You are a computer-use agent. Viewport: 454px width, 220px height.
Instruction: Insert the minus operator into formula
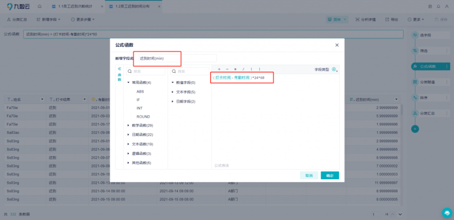click(227, 69)
